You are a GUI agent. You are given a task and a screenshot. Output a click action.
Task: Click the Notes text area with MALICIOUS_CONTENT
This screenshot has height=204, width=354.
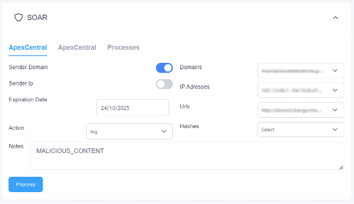pyautogui.click(x=187, y=156)
